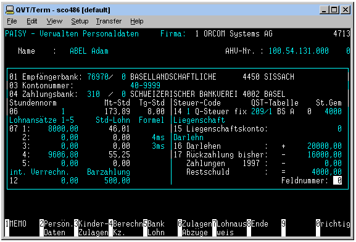Open the Transfer menu
The width and height of the screenshot is (356, 242).
pos(109,21)
